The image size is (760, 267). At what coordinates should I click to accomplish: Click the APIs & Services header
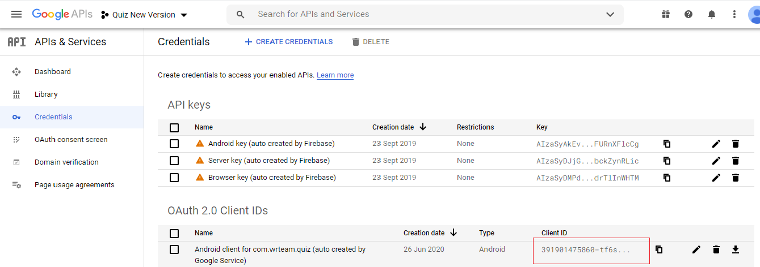point(70,42)
